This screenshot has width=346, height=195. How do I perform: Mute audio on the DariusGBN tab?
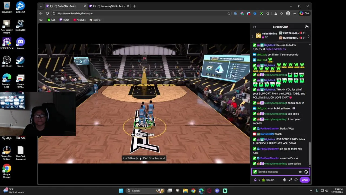[52, 6]
